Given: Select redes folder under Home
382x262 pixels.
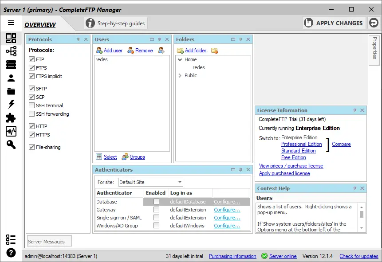Looking at the screenshot, I should [x=199, y=67].
